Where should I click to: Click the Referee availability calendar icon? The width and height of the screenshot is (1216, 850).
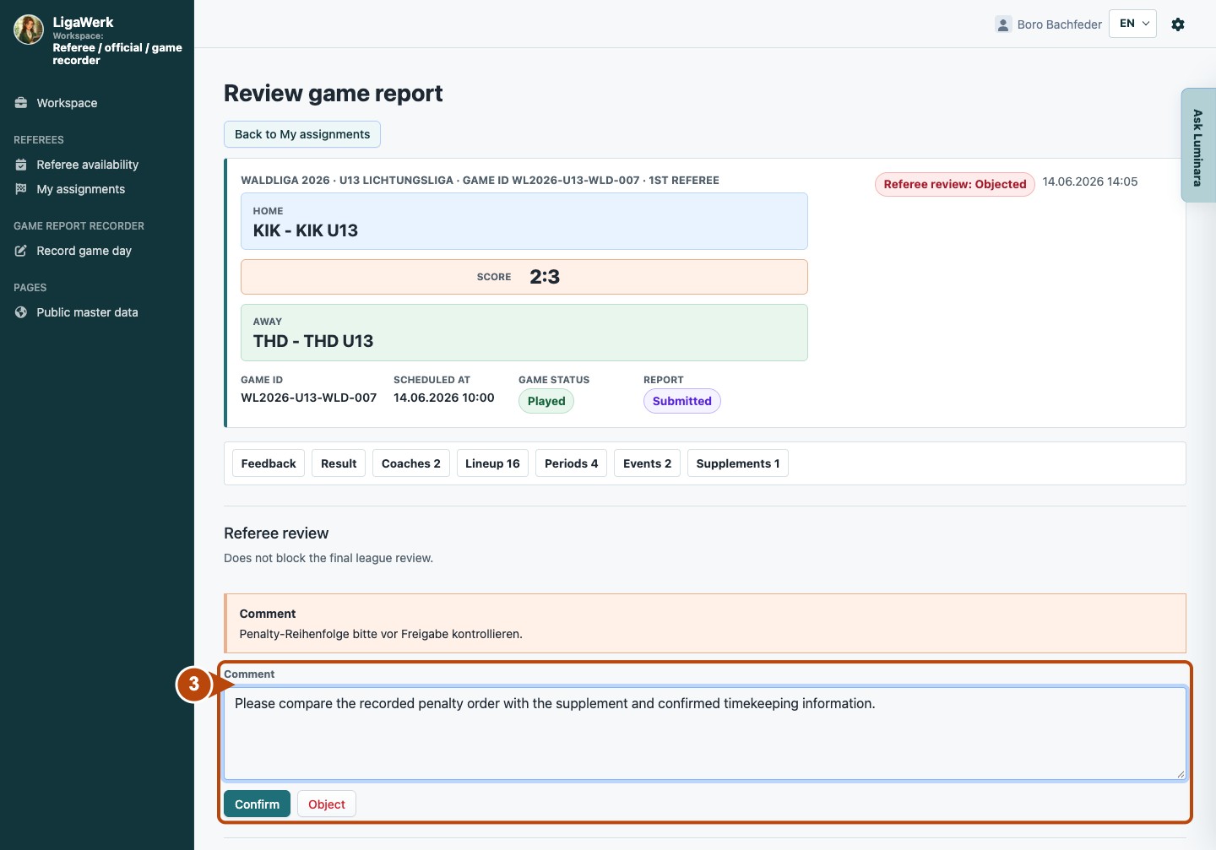click(x=21, y=165)
